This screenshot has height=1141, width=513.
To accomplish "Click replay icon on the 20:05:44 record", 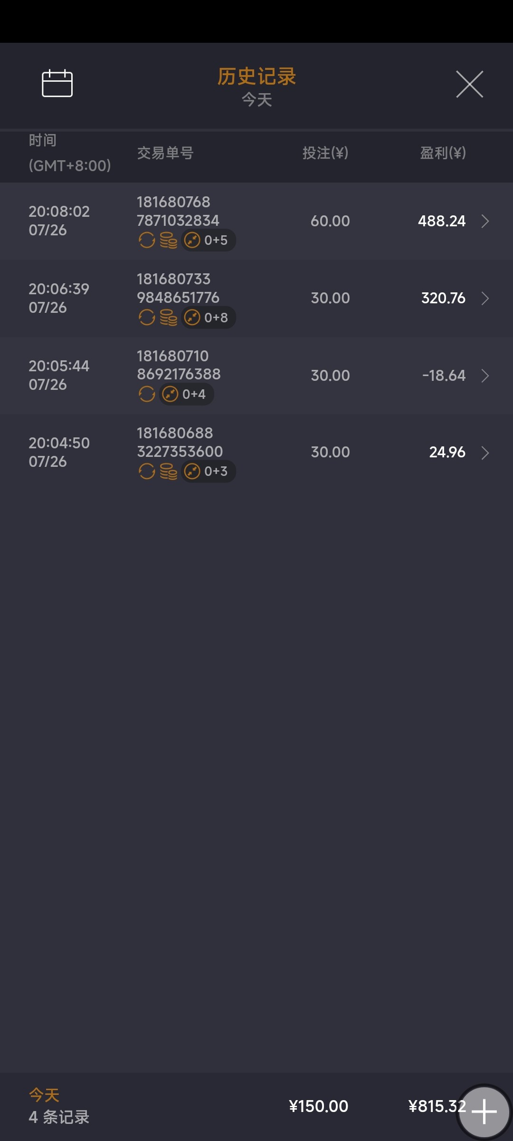I will 147,394.
